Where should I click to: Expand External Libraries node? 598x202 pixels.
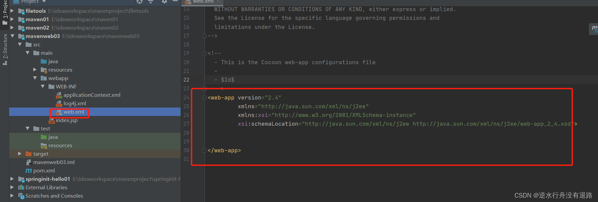pos(12,188)
